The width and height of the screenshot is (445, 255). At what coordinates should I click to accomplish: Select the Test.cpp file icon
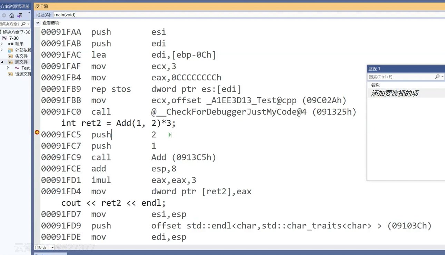[17, 68]
